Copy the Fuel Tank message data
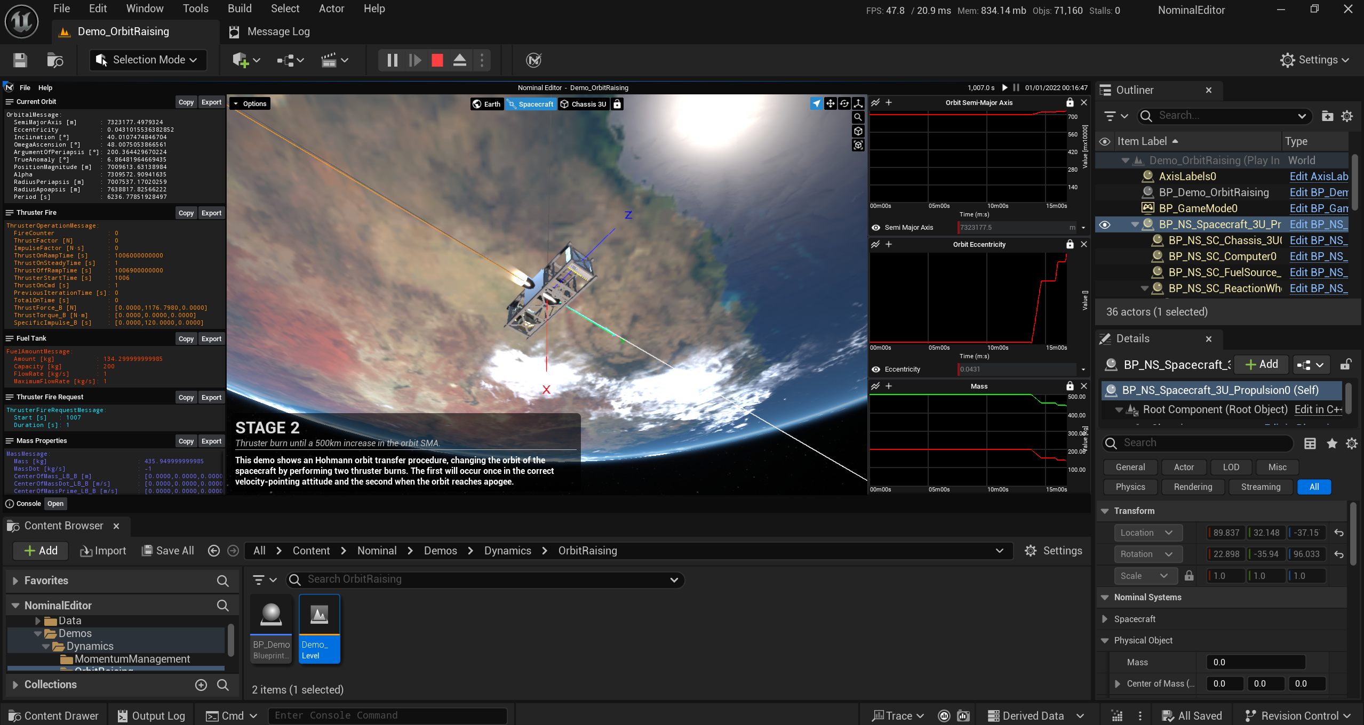1364x725 pixels. point(186,339)
